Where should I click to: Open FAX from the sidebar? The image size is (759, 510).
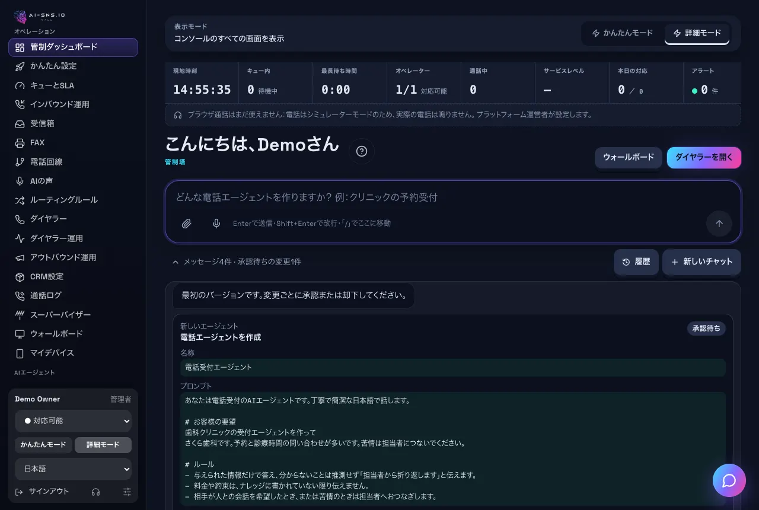click(x=73, y=143)
